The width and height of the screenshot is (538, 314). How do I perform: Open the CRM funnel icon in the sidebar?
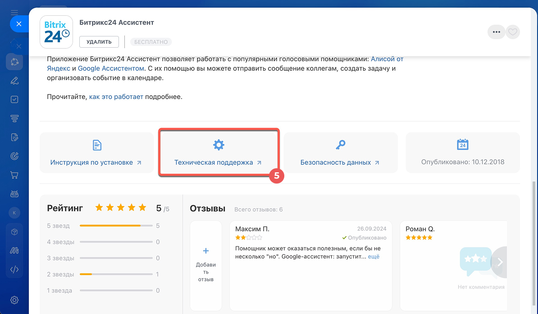(14, 118)
